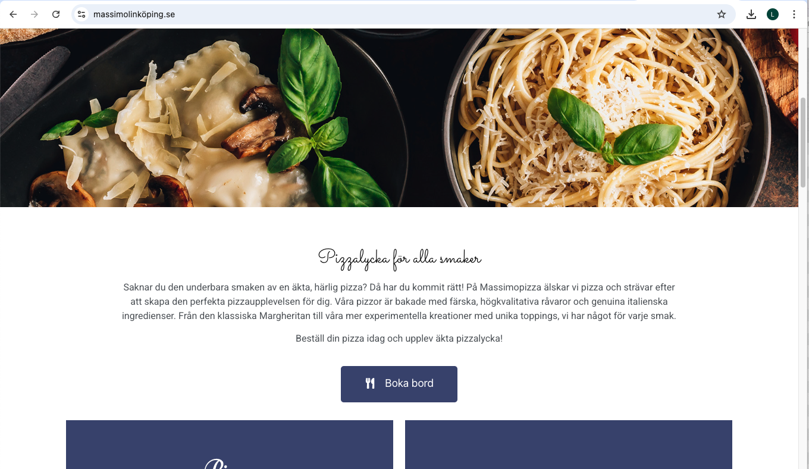Select the left dark blue card
The height and width of the screenshot is (469, 809).
point(230,445)
